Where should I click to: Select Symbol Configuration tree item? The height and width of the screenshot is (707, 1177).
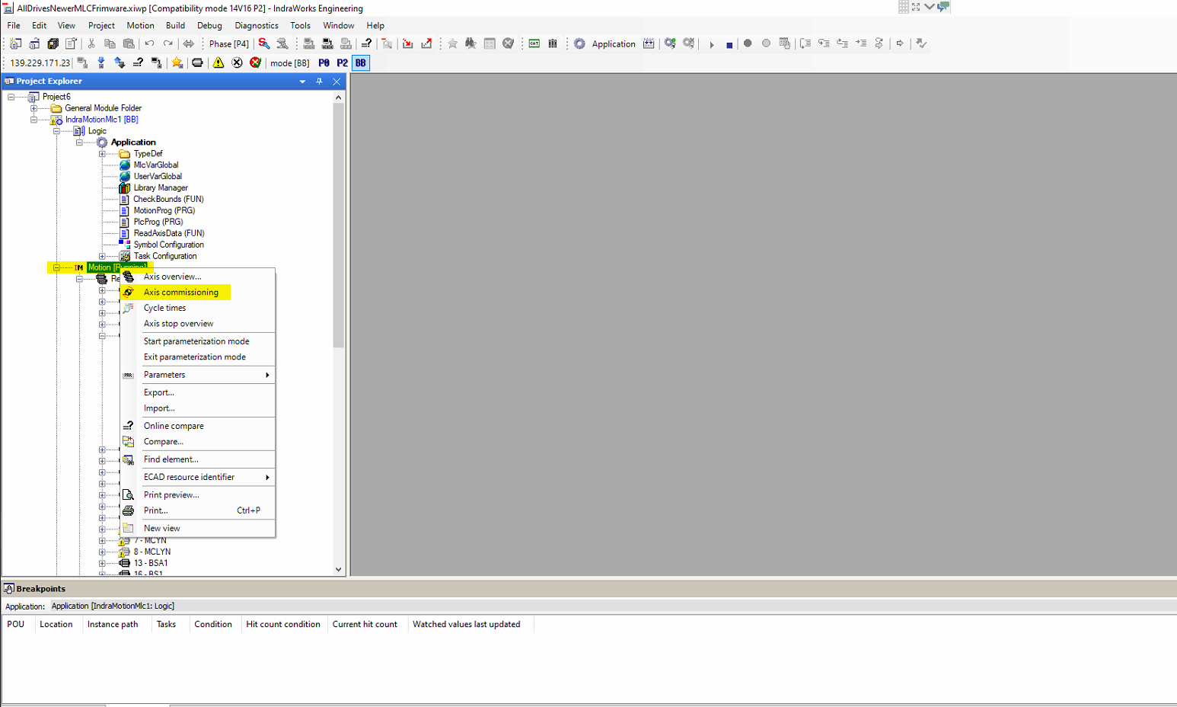click(x=169, y=245)
